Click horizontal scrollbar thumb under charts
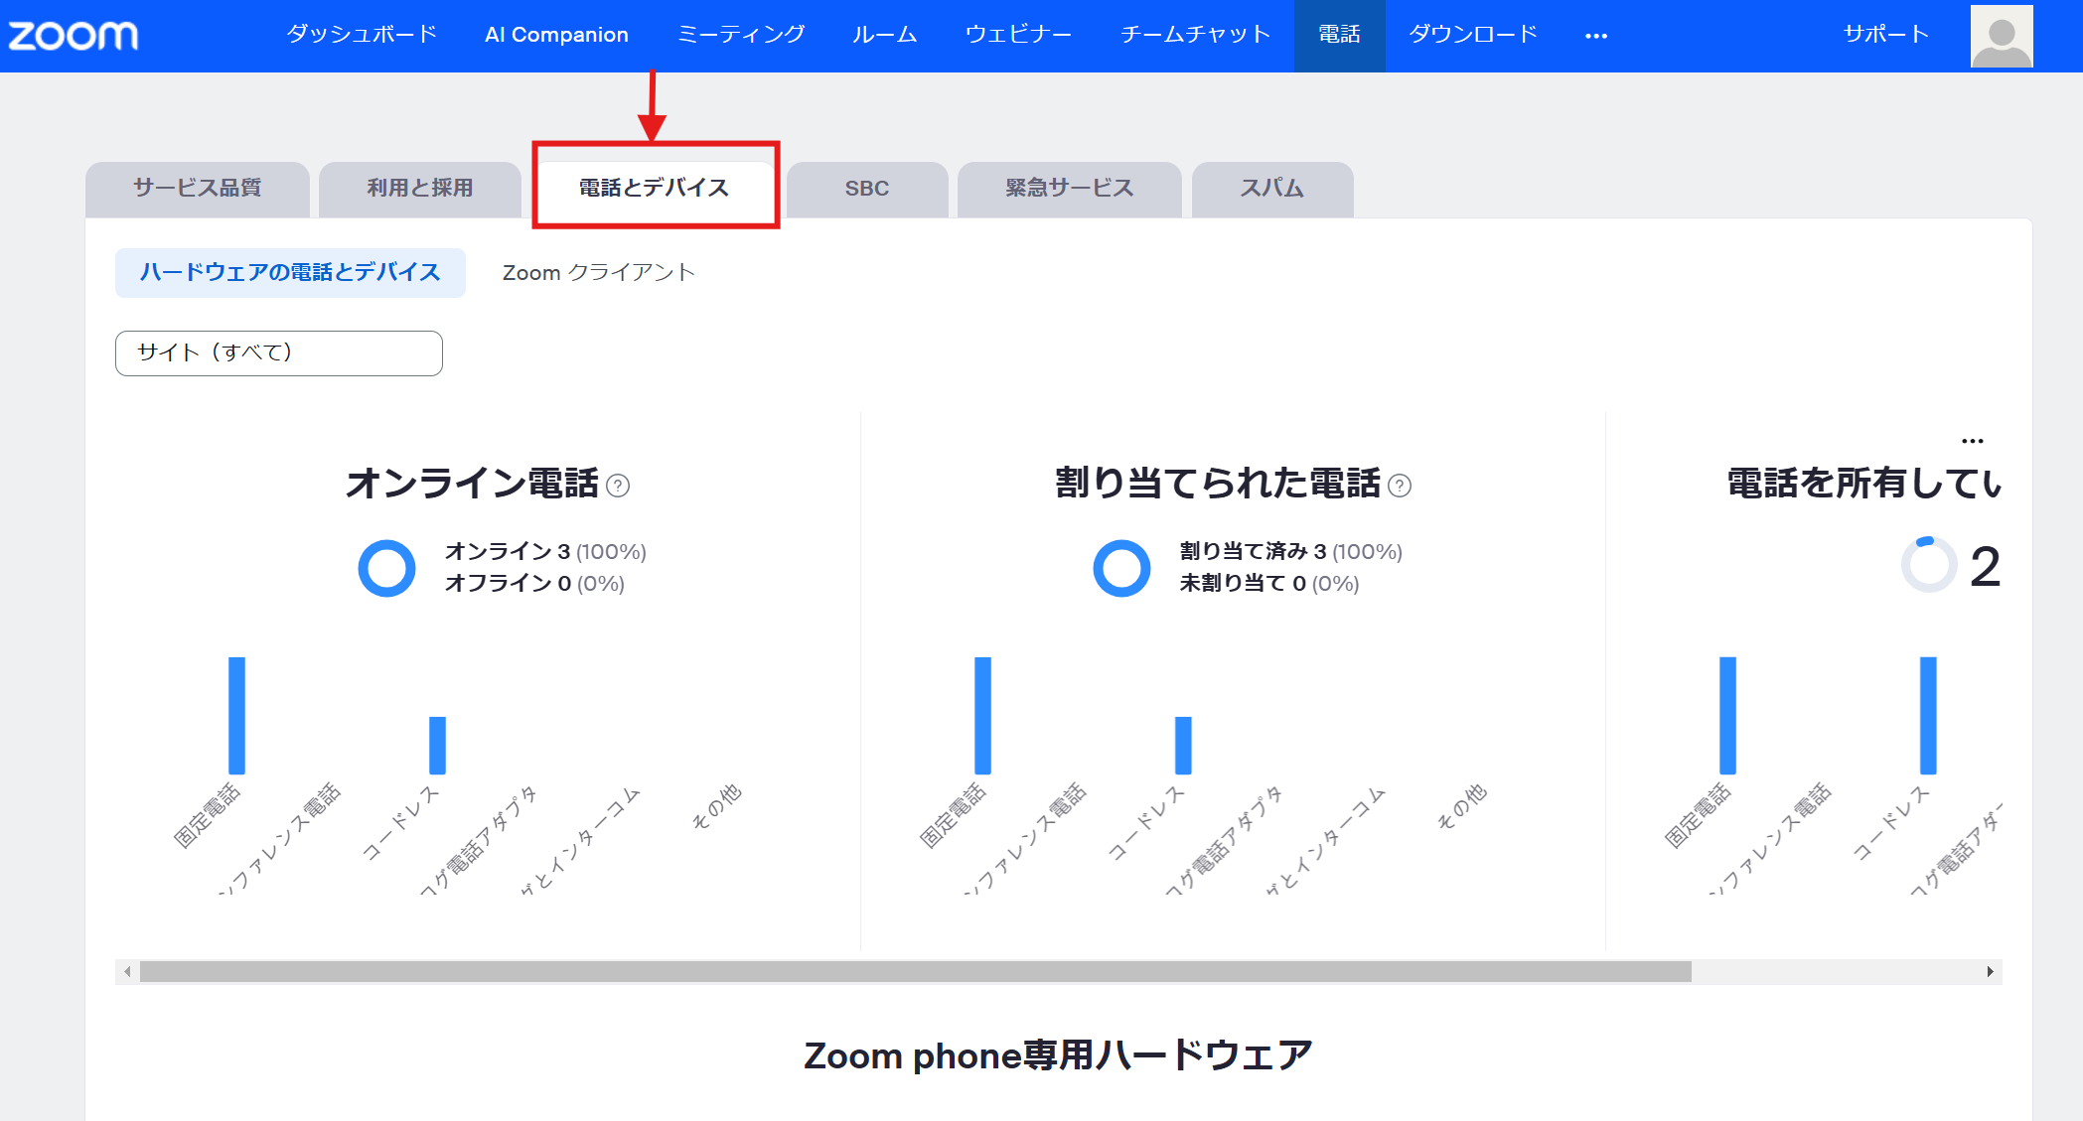 pyautogui.click(x=915, y=971)
